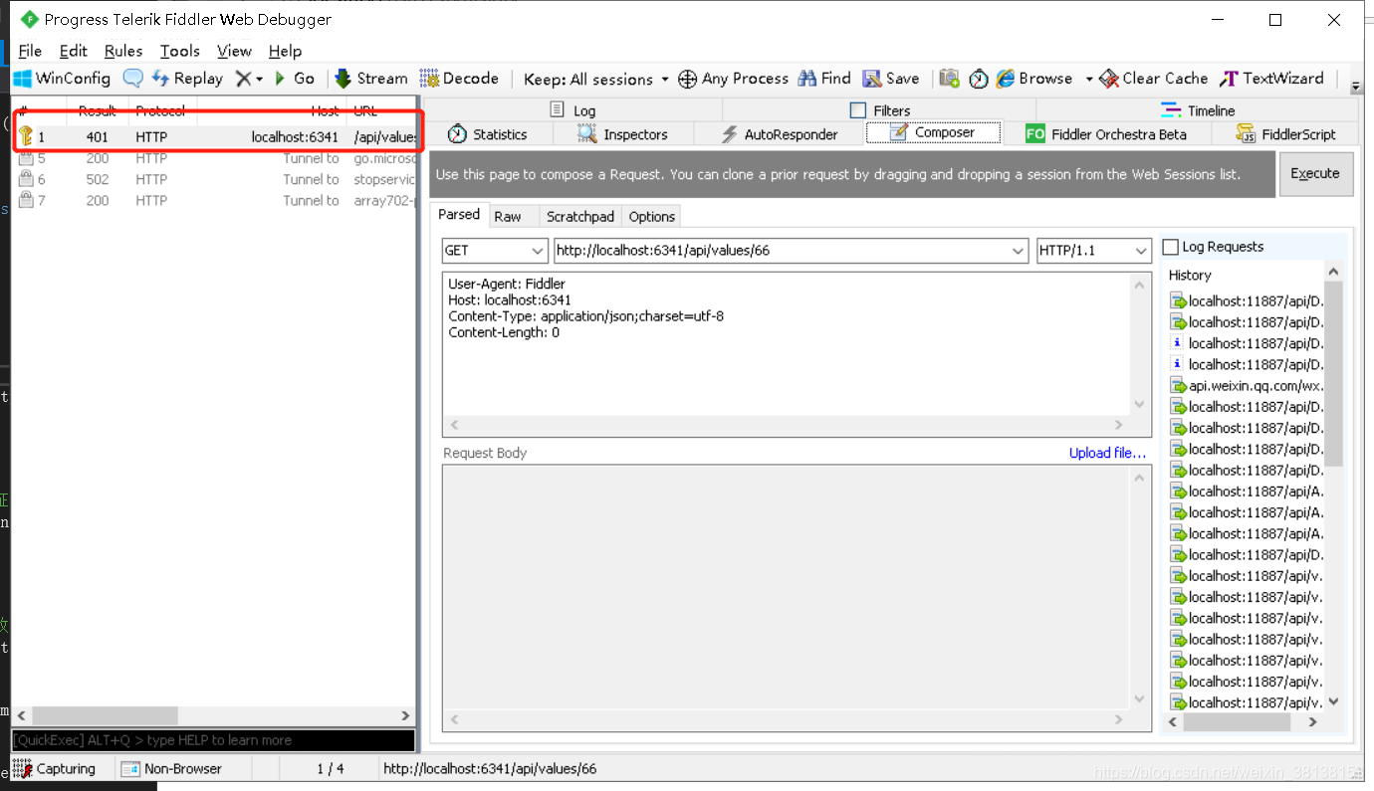Click the Result column header

coord(98,110)
